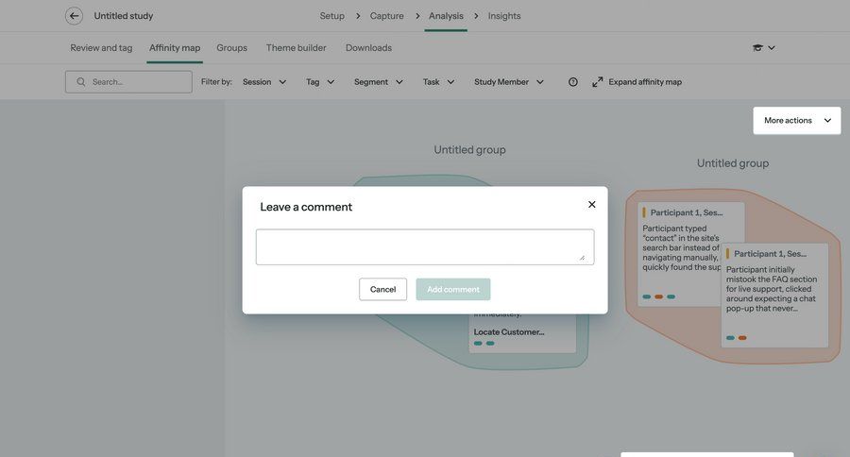
Task: Expand the Segment filter dropdown
Action: click(379, 82)
